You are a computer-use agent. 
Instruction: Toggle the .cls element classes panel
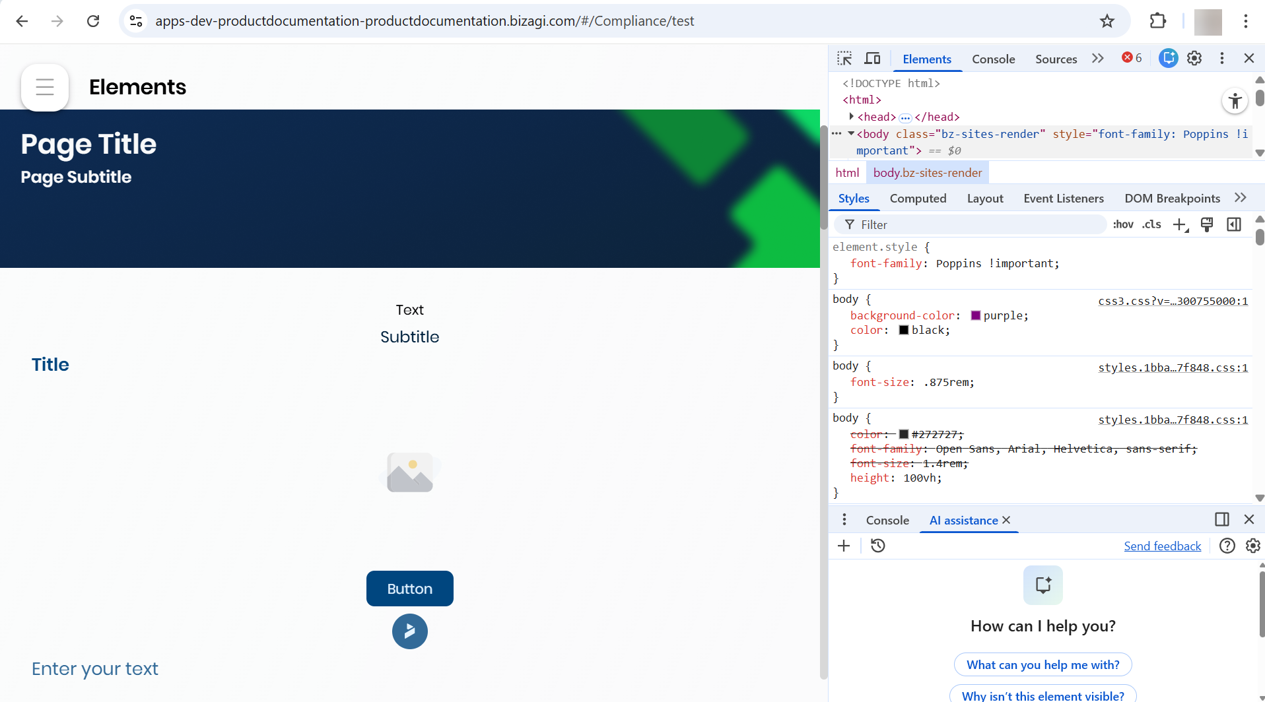point(1152,225)
